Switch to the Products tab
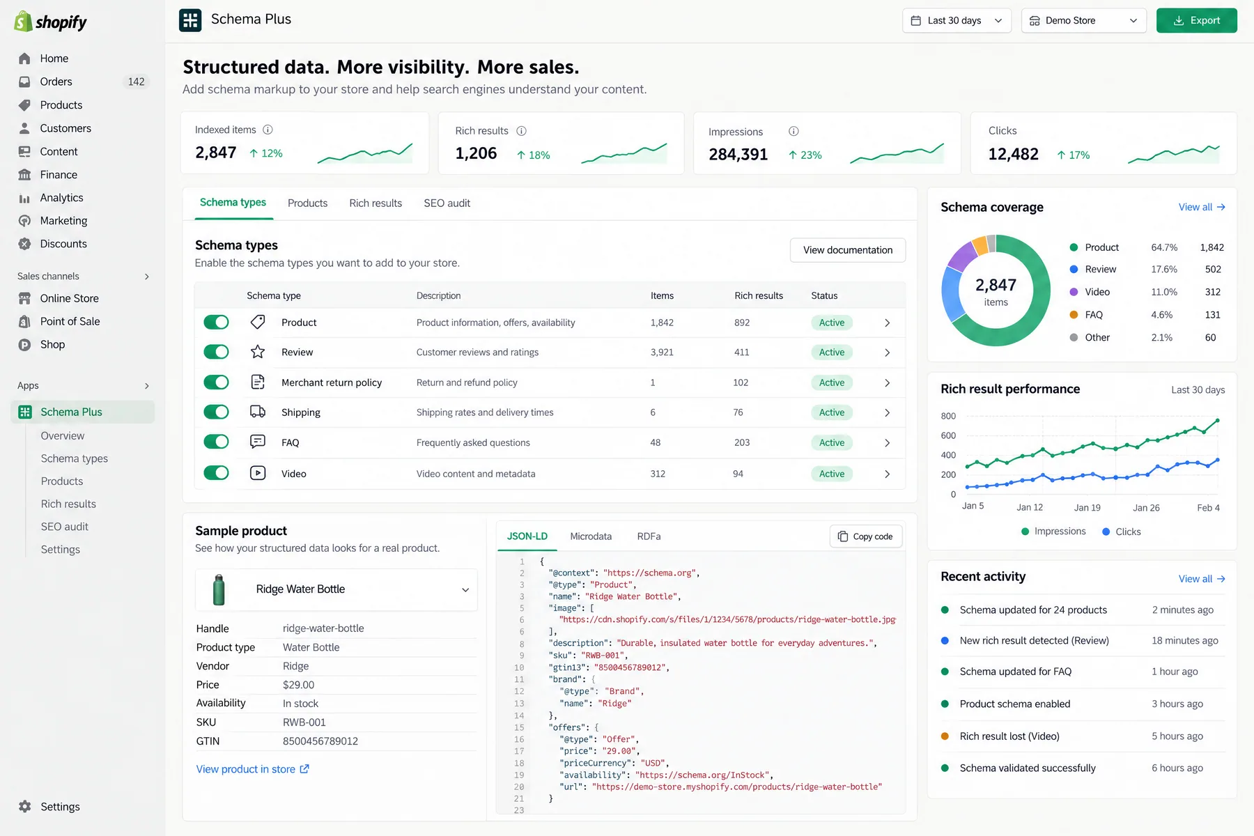The image size is (1254, 836). 307,203
